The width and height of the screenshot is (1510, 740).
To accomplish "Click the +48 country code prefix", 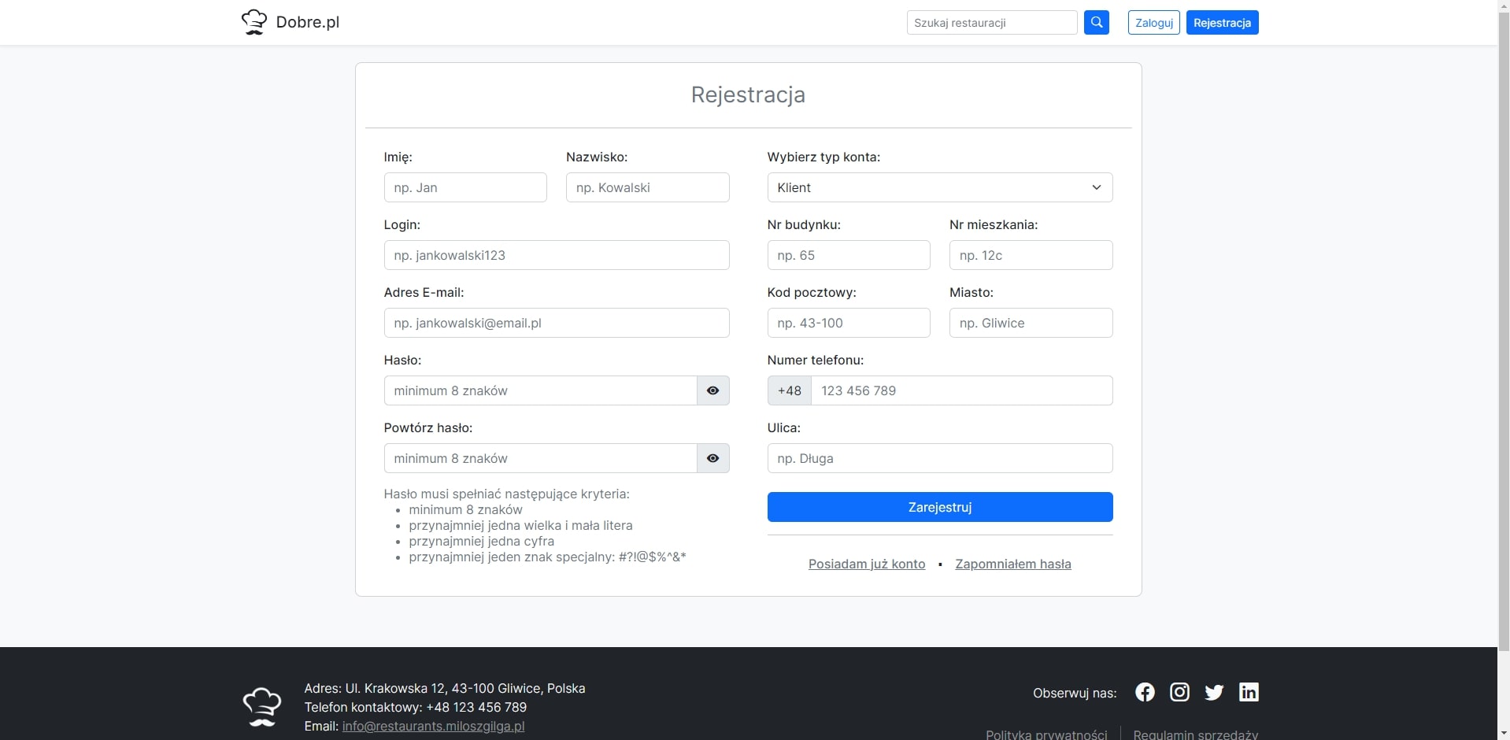I will point(790,390).
